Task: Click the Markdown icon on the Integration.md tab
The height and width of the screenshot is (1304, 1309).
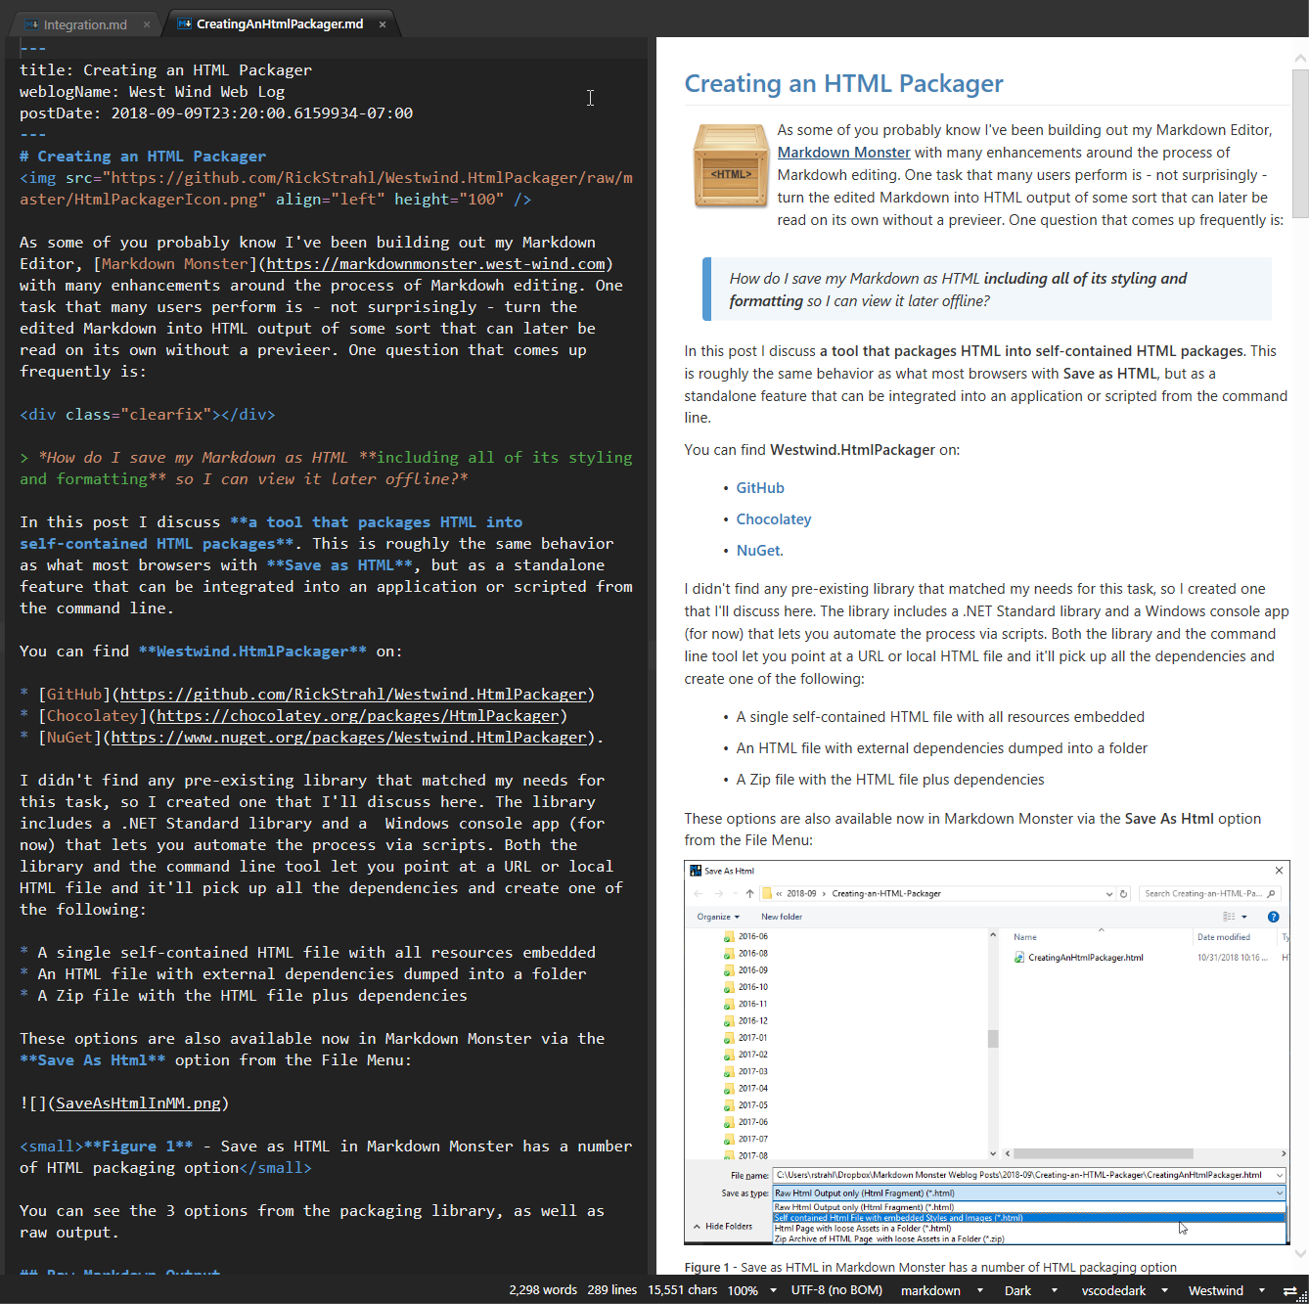Action: pyautogui.click(x=32, y=24)
